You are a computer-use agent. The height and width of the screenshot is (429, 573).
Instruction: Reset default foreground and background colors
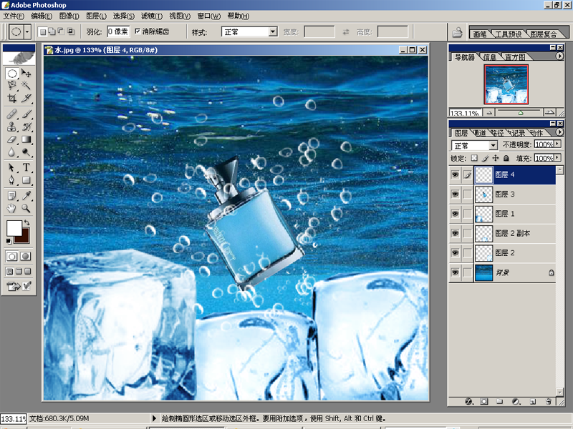tap(9, 241)
